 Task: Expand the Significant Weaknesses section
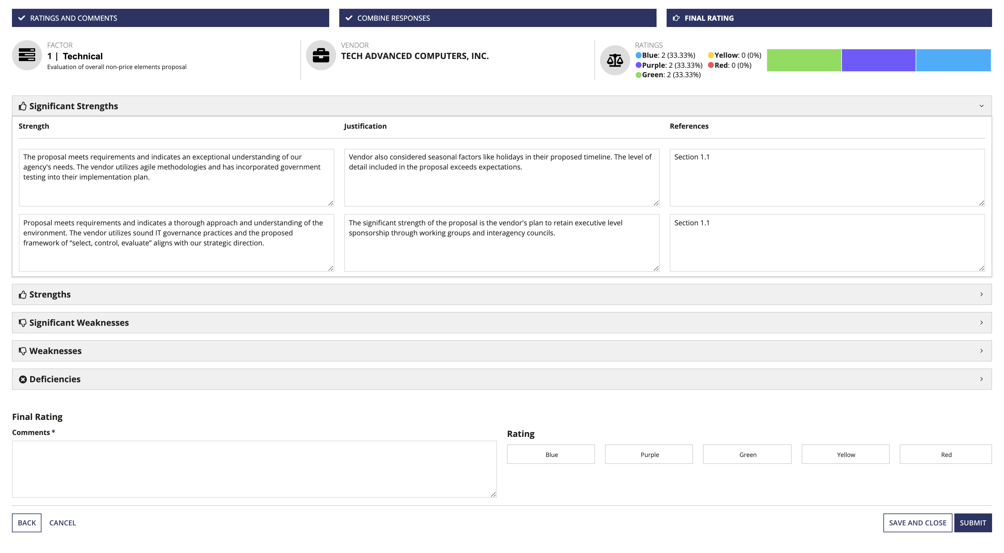tap(501, 322)
